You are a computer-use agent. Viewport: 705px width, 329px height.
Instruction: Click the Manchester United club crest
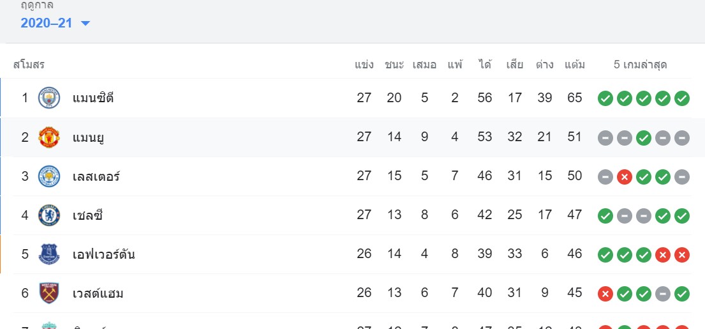point(49,137)
